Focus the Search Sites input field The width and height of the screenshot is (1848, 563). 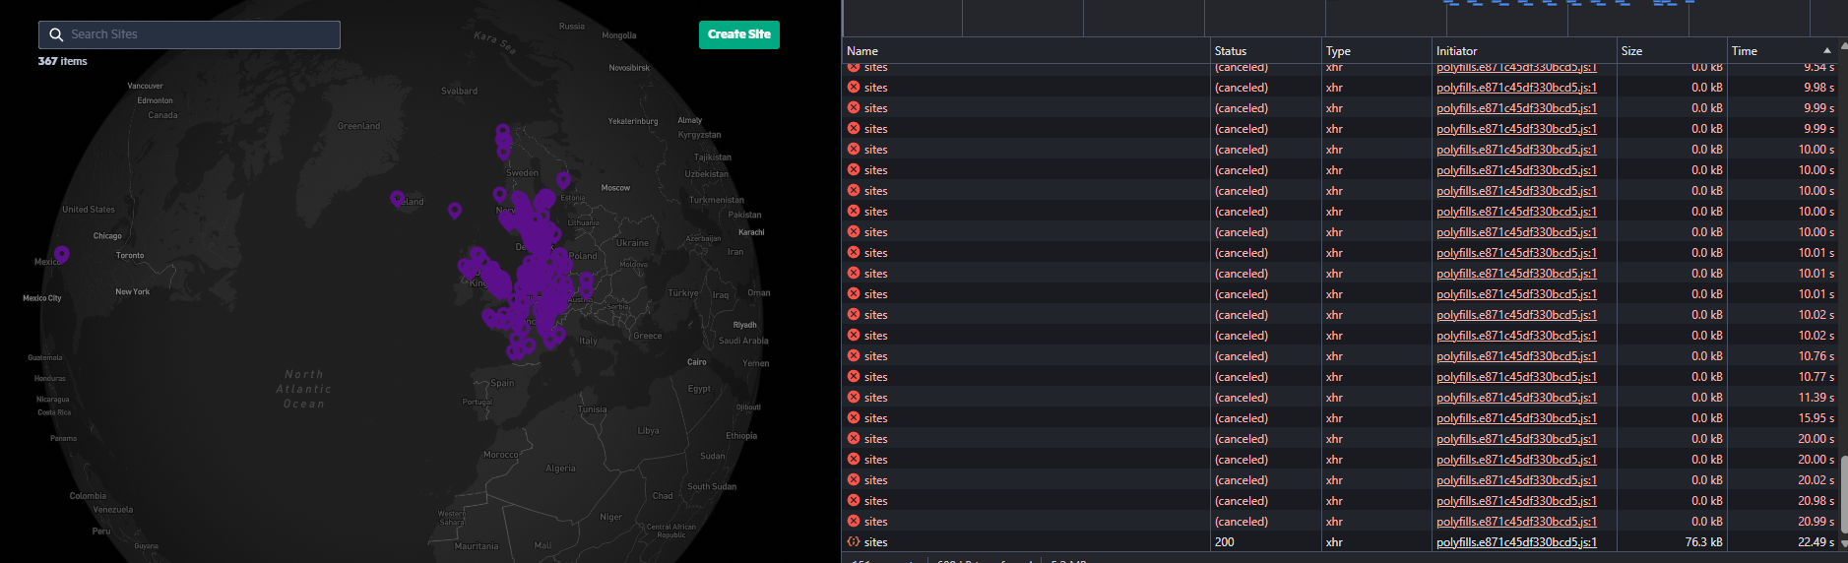[x=189, y=34]
